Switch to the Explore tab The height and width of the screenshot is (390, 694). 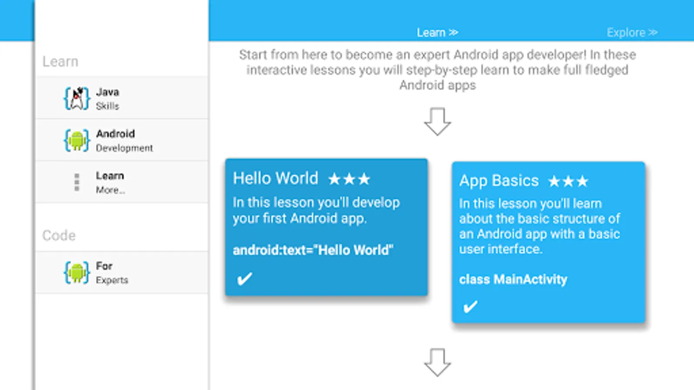pyautogui.click(x=632, y=32)
